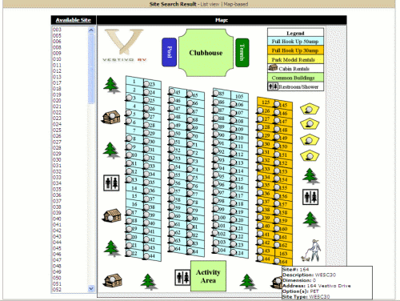Image resolution: width=400 pixels, height=301 pixels.
Task: Click Full Hook Up 50amp legend swatch
Action: pos(295,42)
